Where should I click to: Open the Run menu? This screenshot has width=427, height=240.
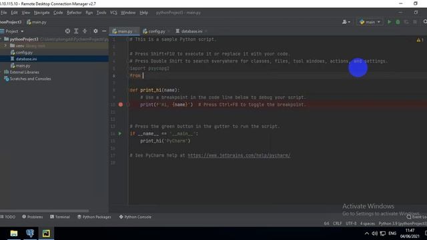point(89,13)
